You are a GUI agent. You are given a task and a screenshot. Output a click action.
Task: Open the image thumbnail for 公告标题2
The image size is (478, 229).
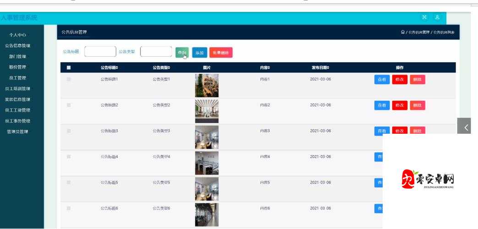[207, 111]
